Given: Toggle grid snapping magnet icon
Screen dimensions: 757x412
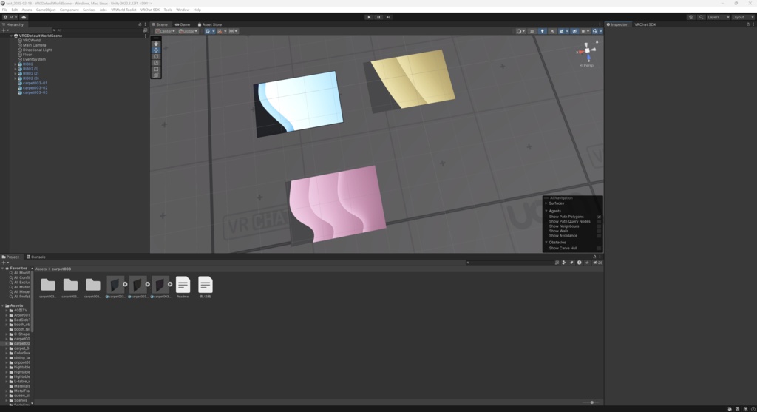Looking at the screenshot, I should click(x=220, y=31).
